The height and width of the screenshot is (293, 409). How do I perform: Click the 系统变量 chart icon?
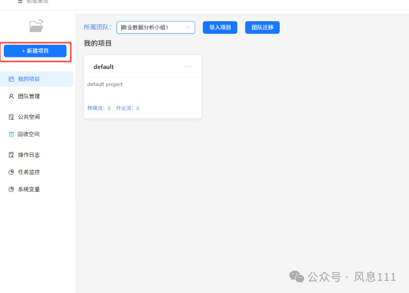point(11,189)
